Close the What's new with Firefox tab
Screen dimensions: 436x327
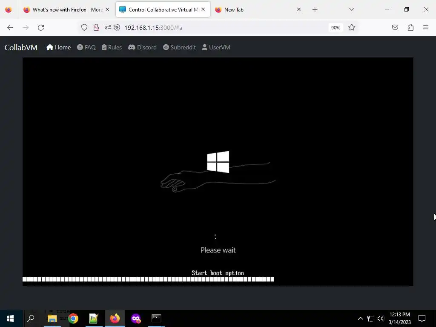107,10
